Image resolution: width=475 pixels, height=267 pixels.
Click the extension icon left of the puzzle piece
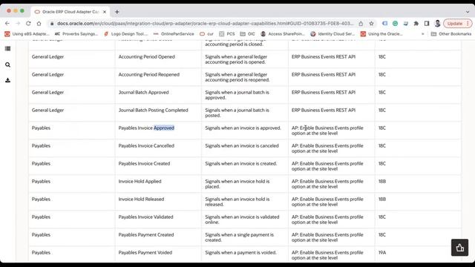(x=406, y=23)
